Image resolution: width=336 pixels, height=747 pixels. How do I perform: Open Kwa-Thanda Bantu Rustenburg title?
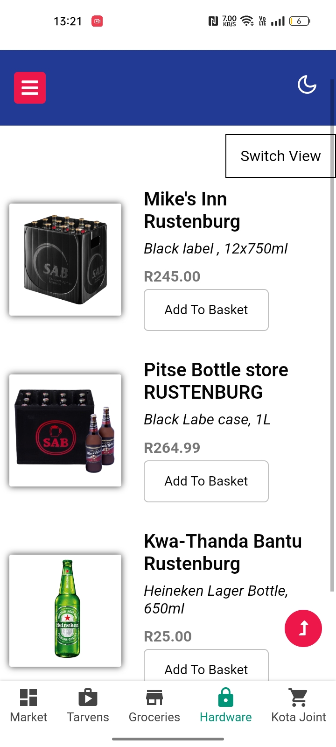point(223,552)
